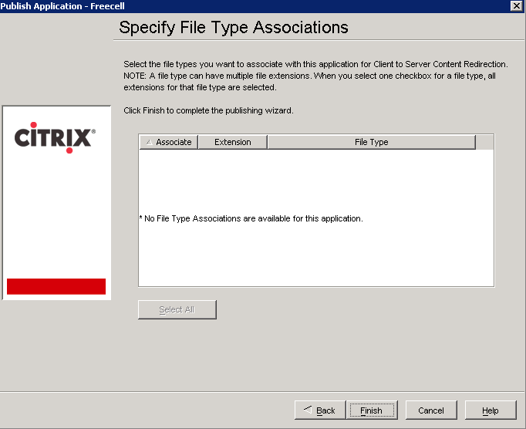Viewport: 526px width, 429px height.
Task: Click 'Click Finish to complete' instruction text
Action: pyautogui.click(x=208, y=110)
